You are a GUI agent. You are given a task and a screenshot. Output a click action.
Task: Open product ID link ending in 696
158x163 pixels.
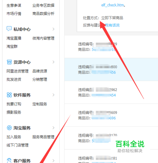104,118
